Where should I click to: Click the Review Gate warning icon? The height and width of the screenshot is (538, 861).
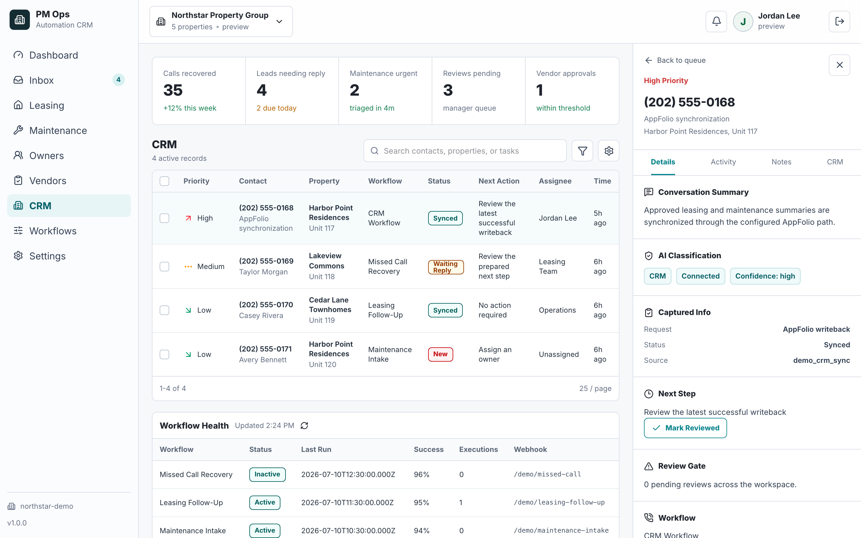649,466
